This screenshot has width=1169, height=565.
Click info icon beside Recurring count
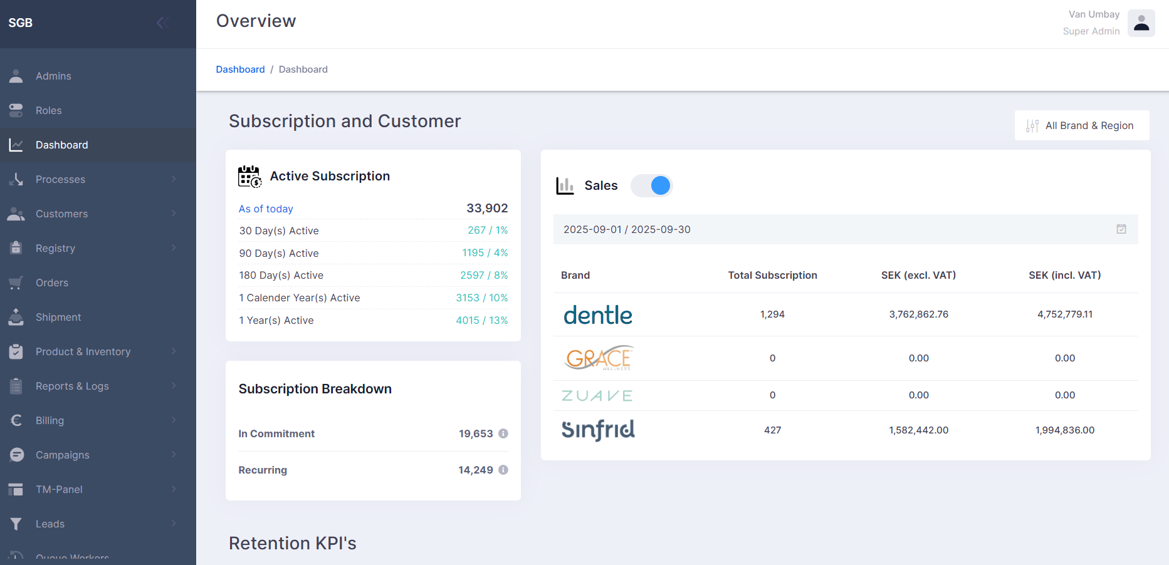(503, 470)
